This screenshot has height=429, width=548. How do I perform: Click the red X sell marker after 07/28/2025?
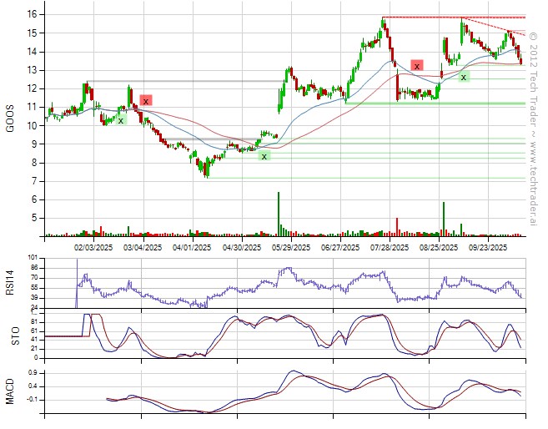[x=416, y=65]
